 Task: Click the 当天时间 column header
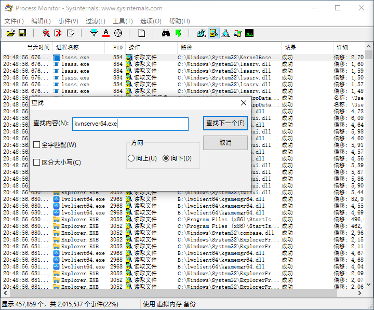(26, 47)
